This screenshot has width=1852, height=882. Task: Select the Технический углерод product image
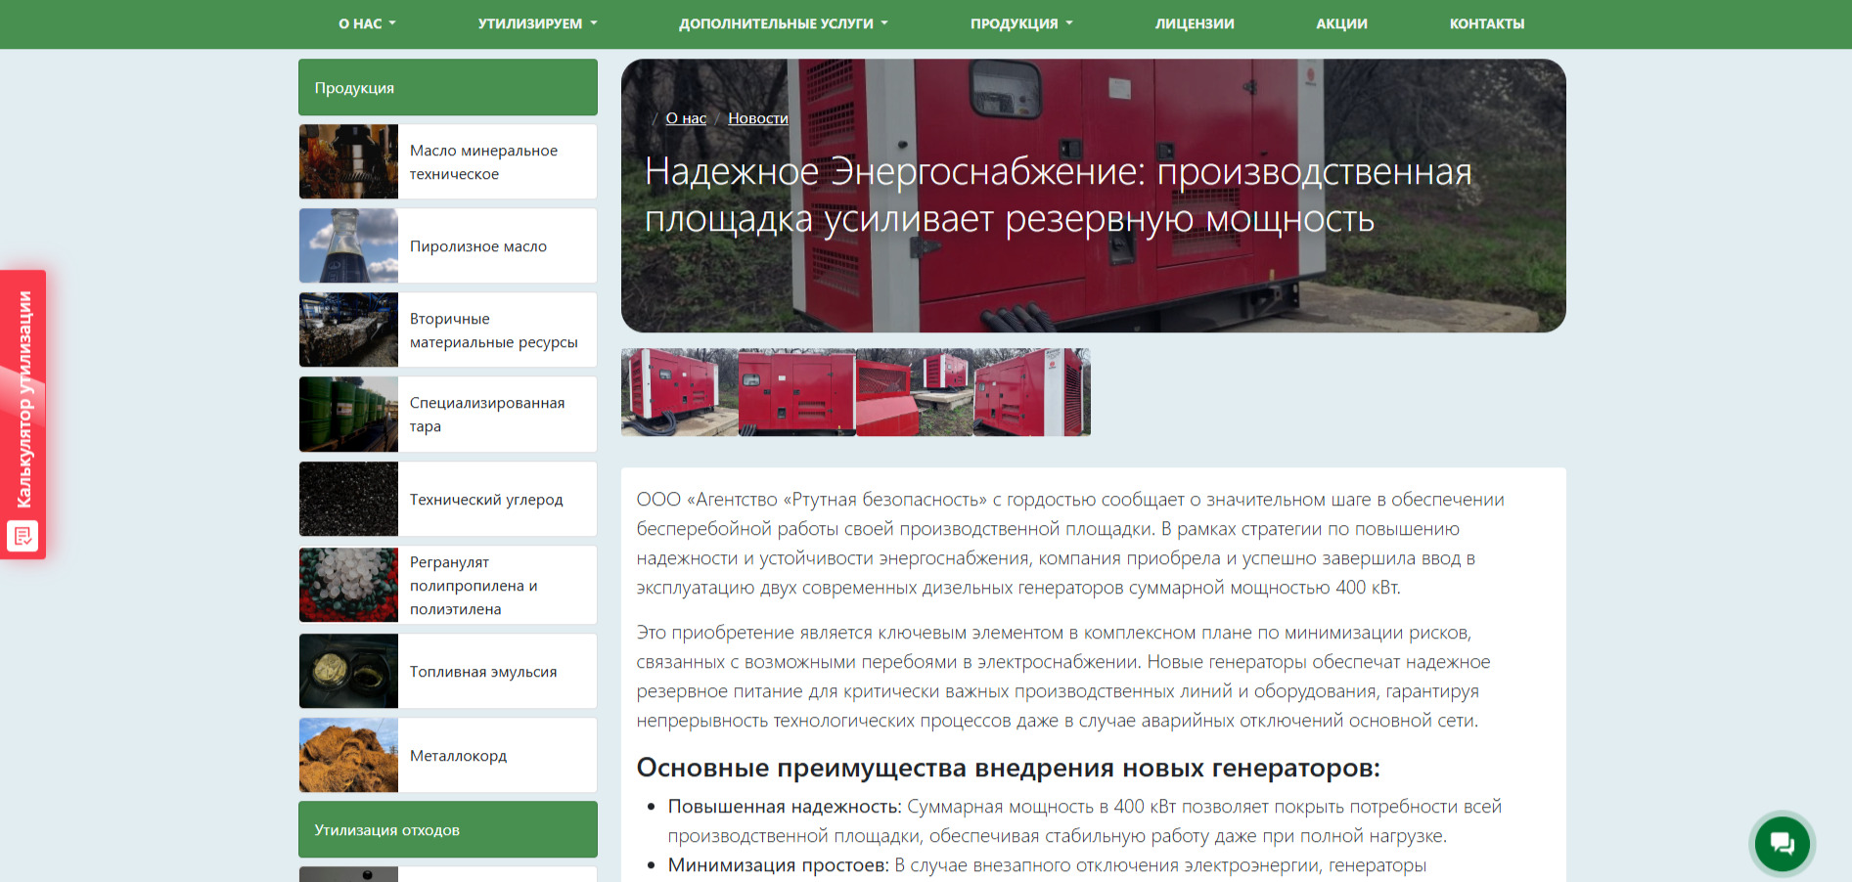tap(348, 499)
